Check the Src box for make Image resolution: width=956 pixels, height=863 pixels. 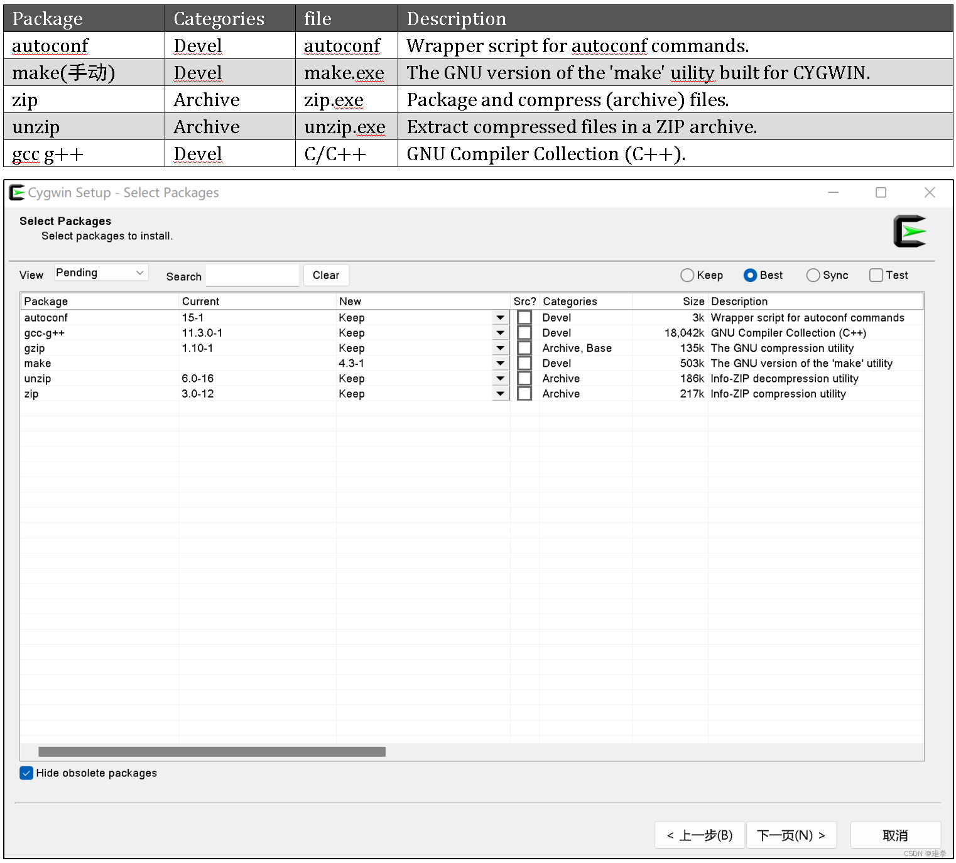tap(524, 363)
